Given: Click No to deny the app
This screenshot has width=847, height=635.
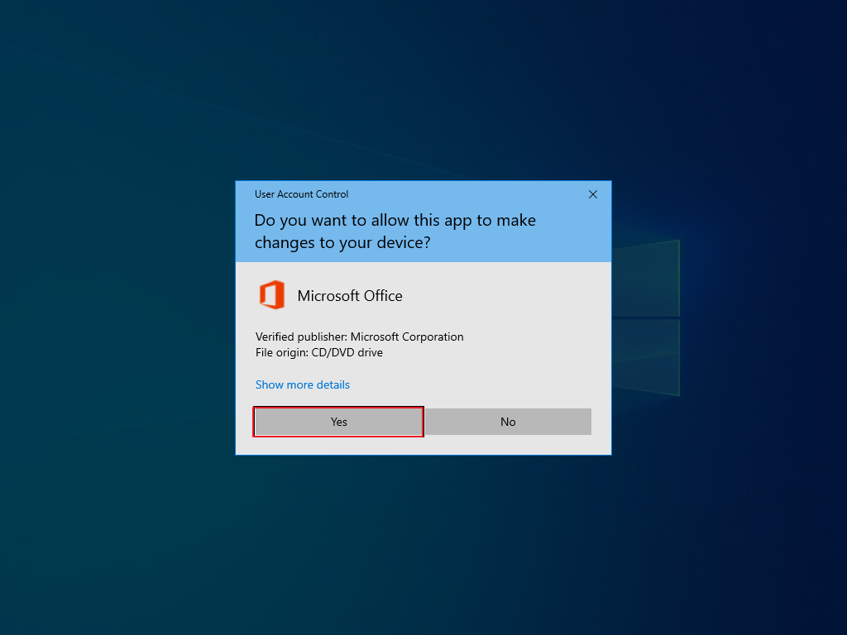Looking at the screenshot, I should 508,422.
